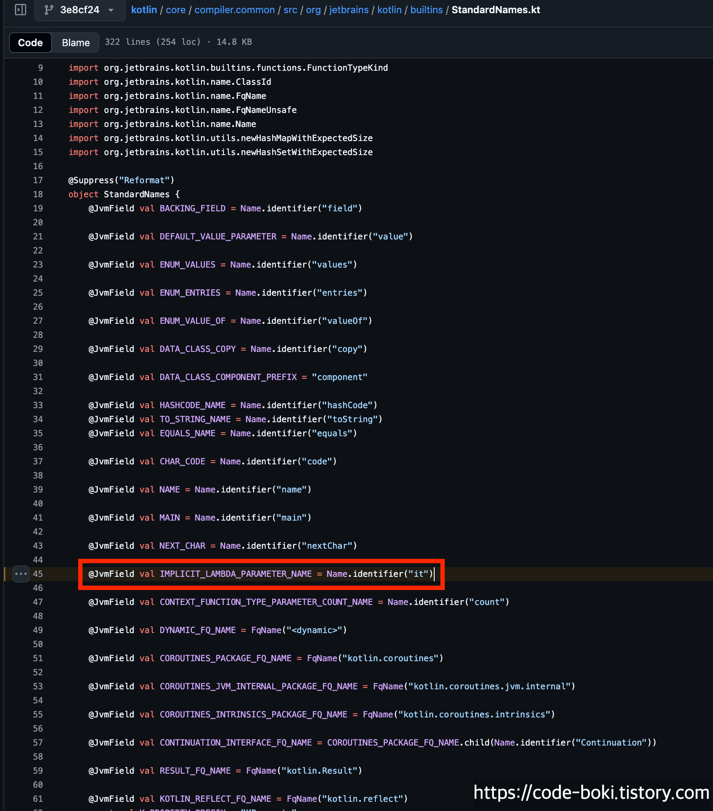The image size is (713, 811).
Task: Open the line 45 actions menu
Action: (x=21, y=574)
